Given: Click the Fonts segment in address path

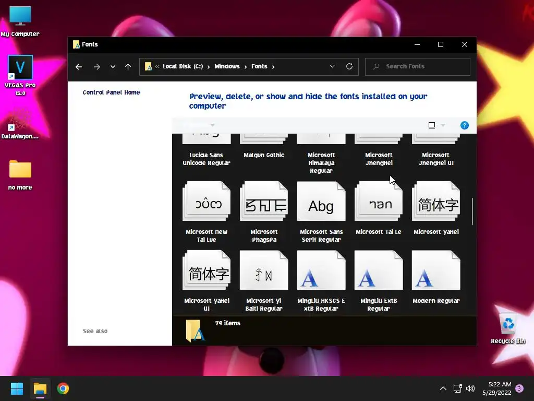Looking at the screenshot, I should coord(259,66).
